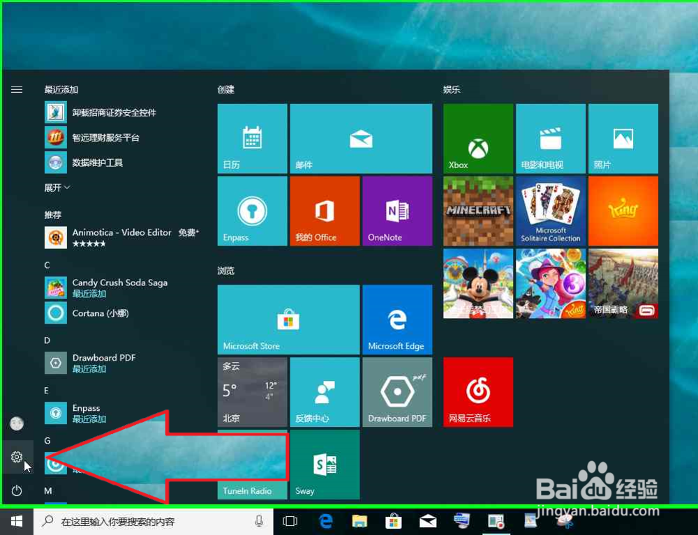This screenshot has height=535, width=698.
Task: Open the Mickey Mouse game tile
Action: (478, 283)
